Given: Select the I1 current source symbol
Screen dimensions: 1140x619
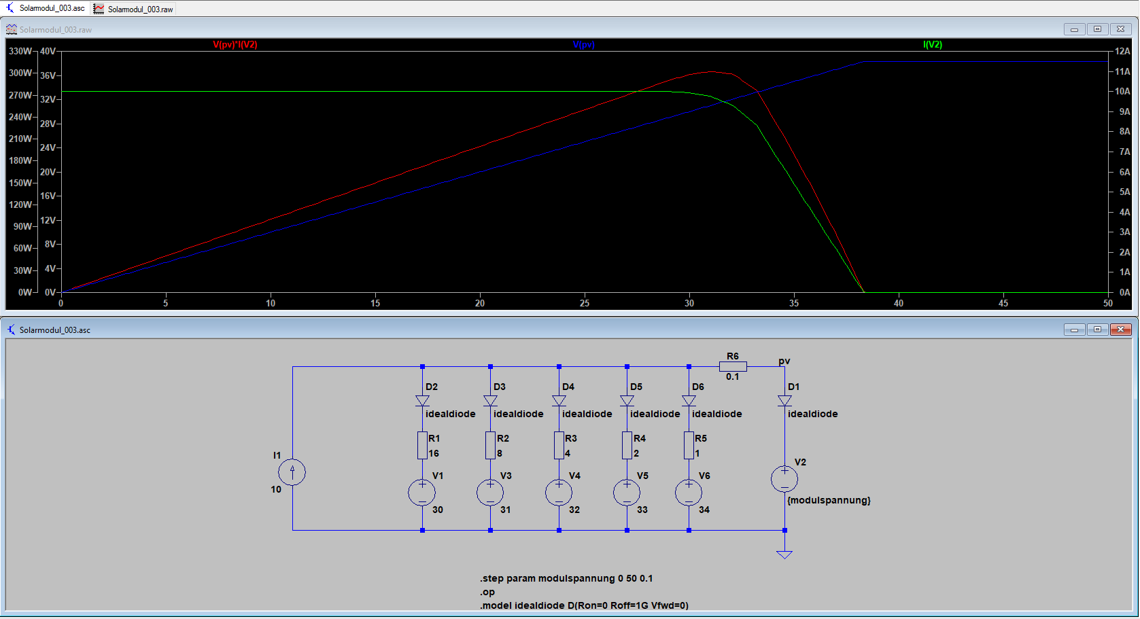Looking at the screenshot, I should click(292, 472).
